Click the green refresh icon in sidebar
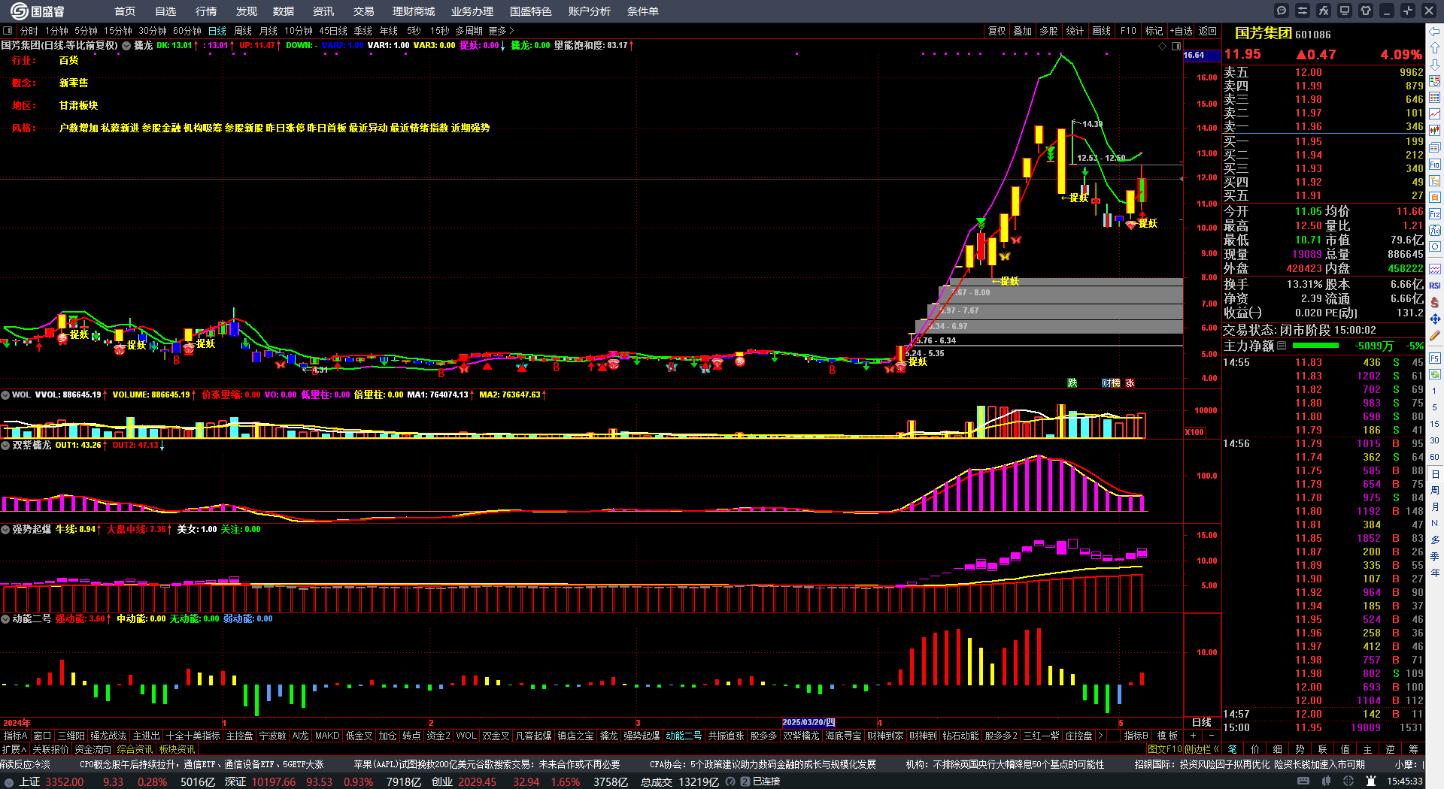 tap(1435, 373)
